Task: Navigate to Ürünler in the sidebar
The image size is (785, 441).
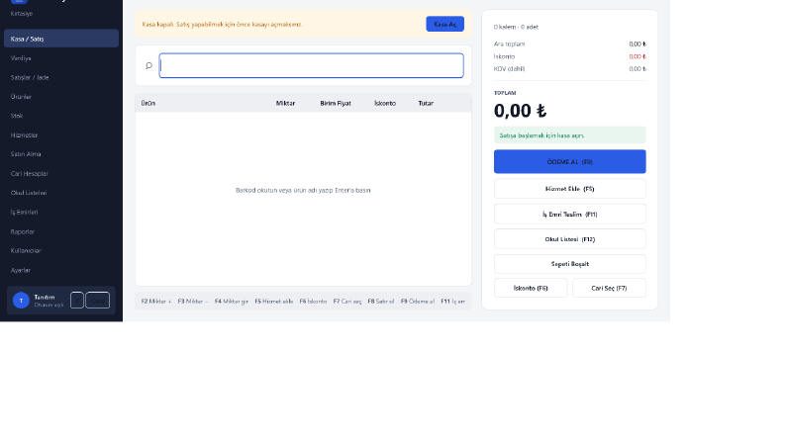Action: point(61,97)
